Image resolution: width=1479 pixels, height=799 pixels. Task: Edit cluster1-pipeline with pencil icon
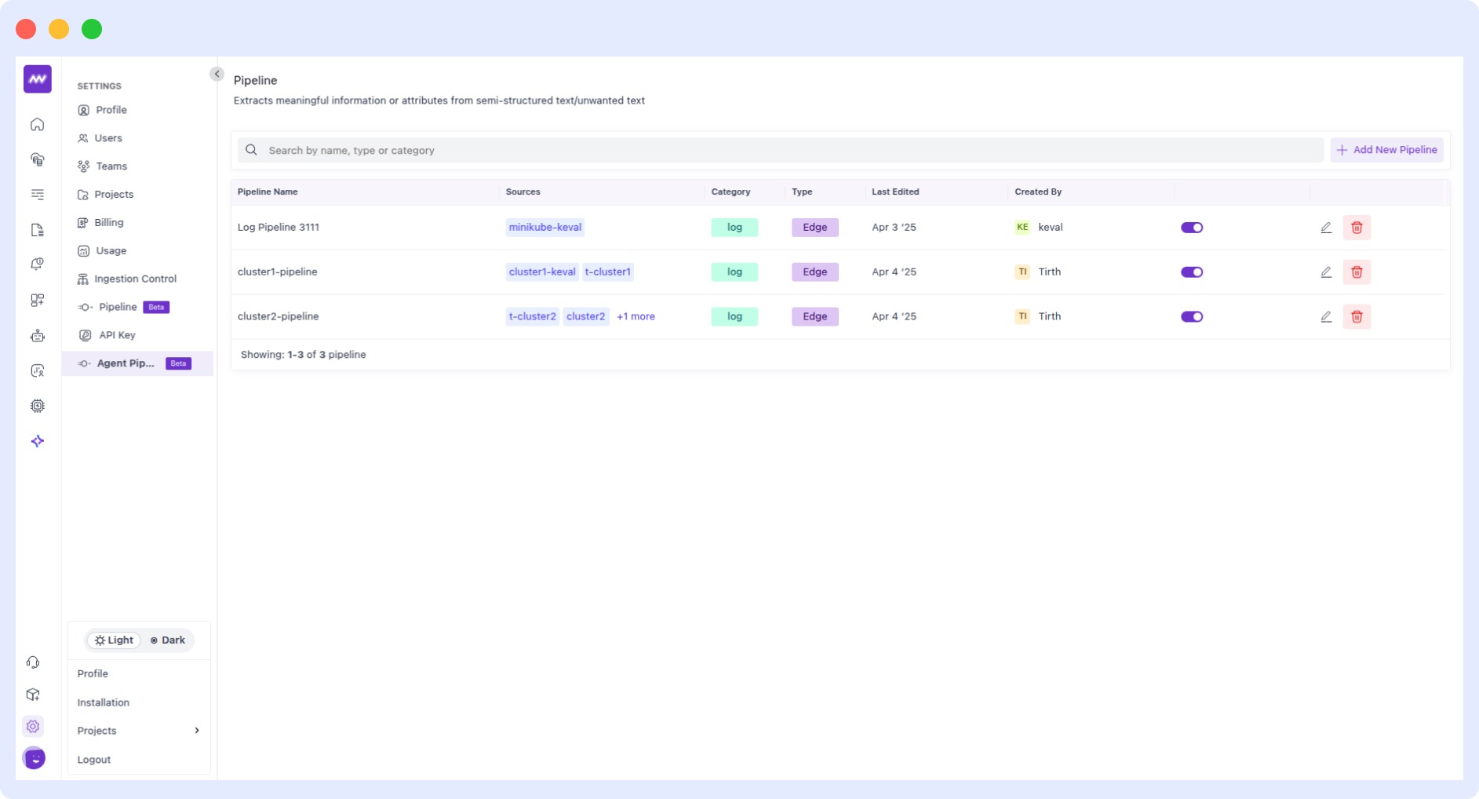[1326, 272]
